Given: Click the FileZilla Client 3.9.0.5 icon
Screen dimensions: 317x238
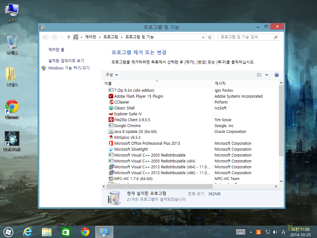Looking at the screenshot, I should pyautogui.click(x=111, y=119).
